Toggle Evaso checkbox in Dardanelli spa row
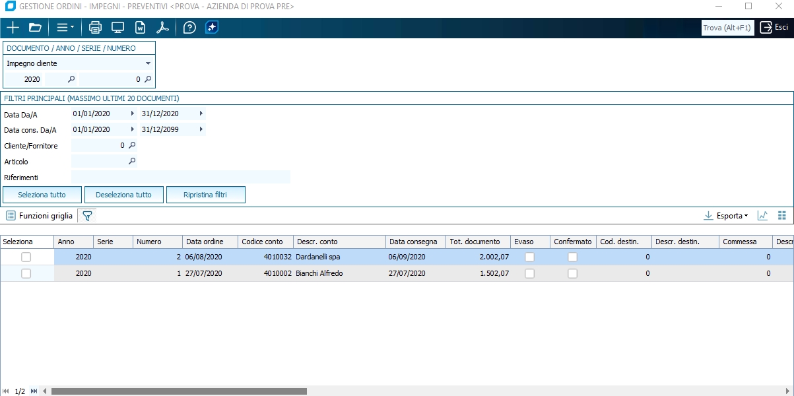794x396 pixels. click(529, 257)
